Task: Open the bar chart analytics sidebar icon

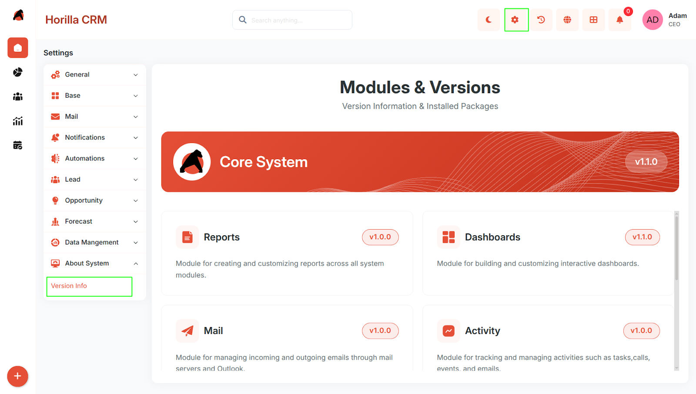Action: (x=18, y=121)
